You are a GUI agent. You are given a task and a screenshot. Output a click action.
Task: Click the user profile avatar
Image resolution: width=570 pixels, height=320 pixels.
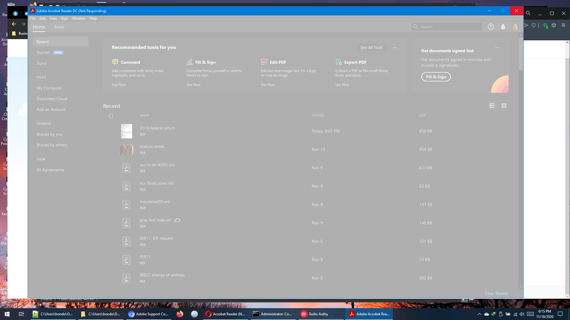point(515,27)
